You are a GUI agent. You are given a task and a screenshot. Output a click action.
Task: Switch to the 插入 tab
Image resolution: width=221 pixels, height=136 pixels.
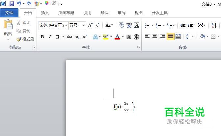pyautogui.click(x=45, y=13)
